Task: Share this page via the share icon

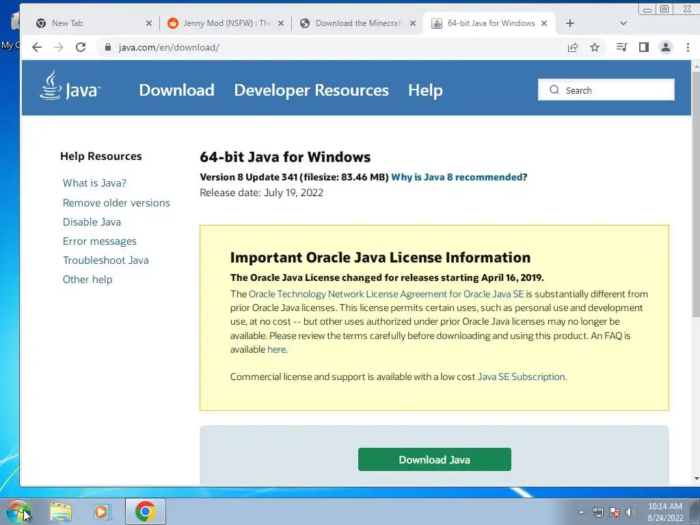Action: pos(573,47)
